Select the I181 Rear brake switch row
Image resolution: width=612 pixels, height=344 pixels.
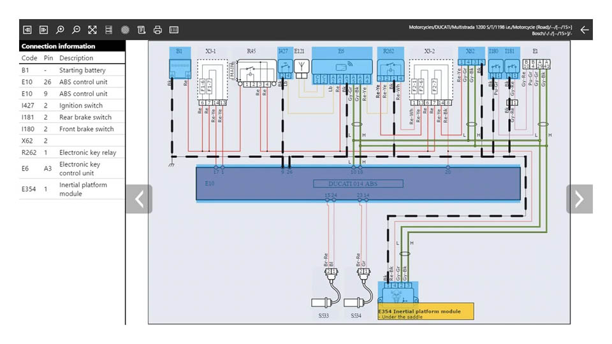(72, 117)
